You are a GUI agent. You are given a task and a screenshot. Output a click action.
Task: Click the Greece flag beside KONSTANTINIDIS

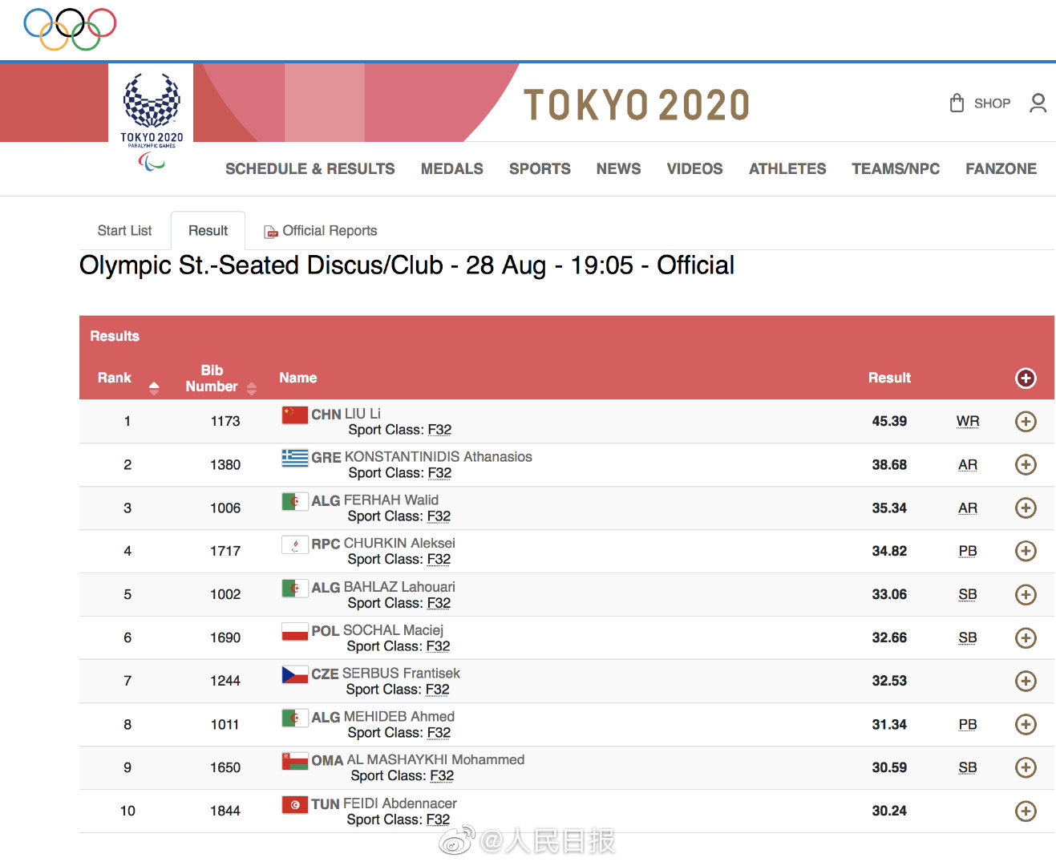(294, 458)
